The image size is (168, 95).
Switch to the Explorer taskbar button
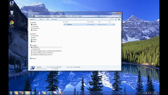(28, 93)
